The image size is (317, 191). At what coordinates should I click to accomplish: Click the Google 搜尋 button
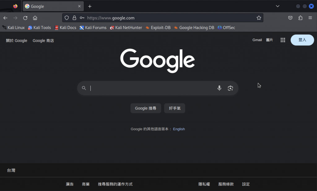[146, 108]
